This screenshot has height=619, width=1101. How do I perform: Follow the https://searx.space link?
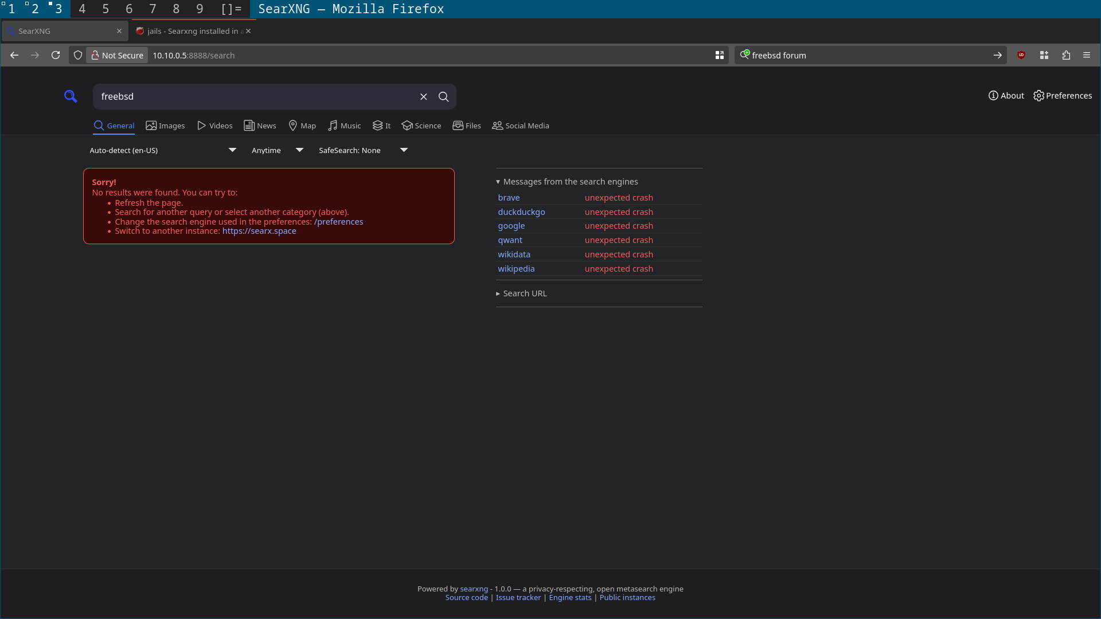click(x=259, y=231)
